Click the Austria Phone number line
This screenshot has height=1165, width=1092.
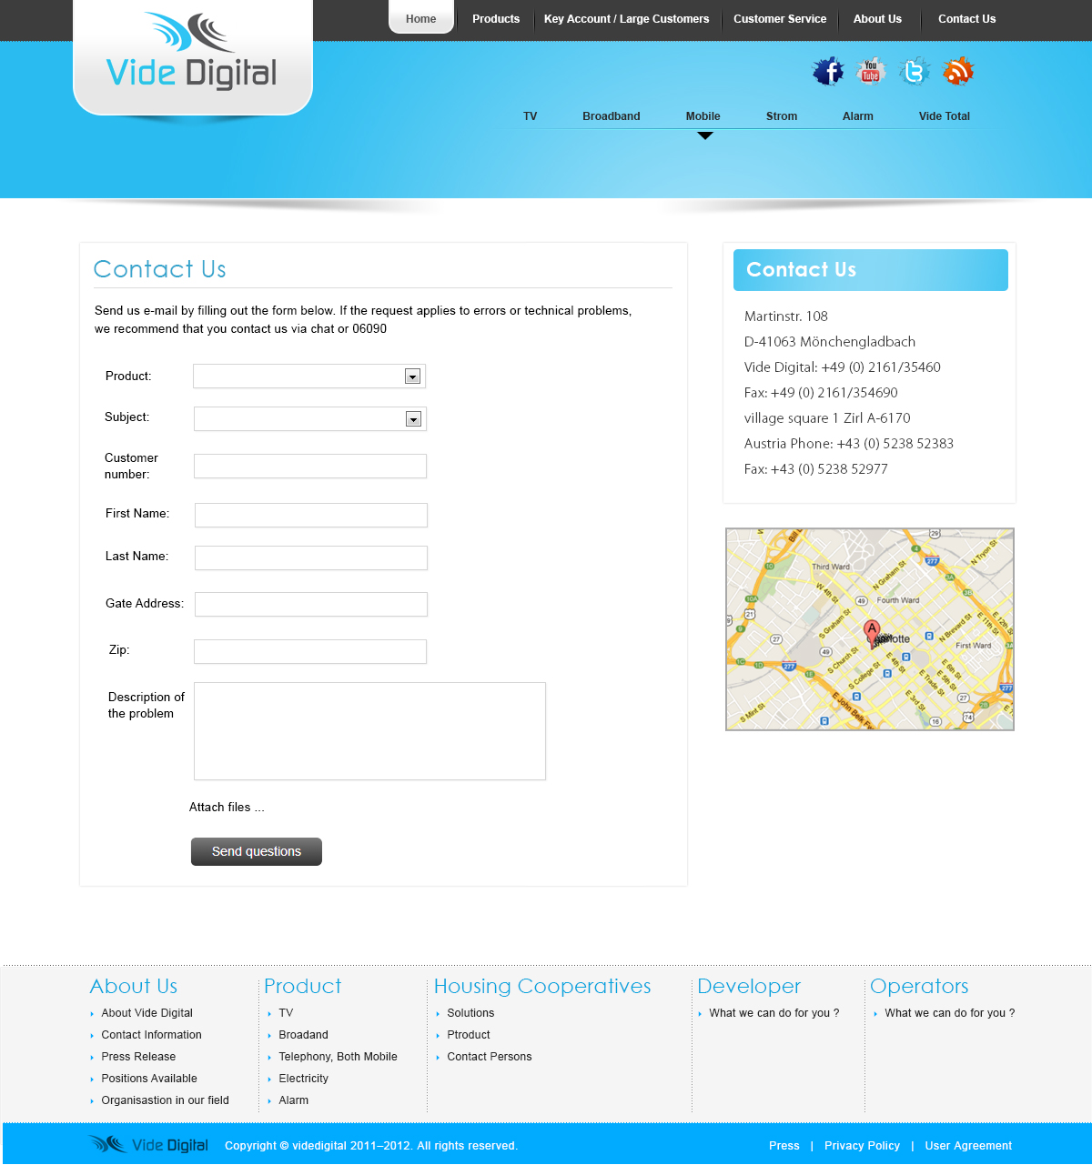(x=849, y=444)
